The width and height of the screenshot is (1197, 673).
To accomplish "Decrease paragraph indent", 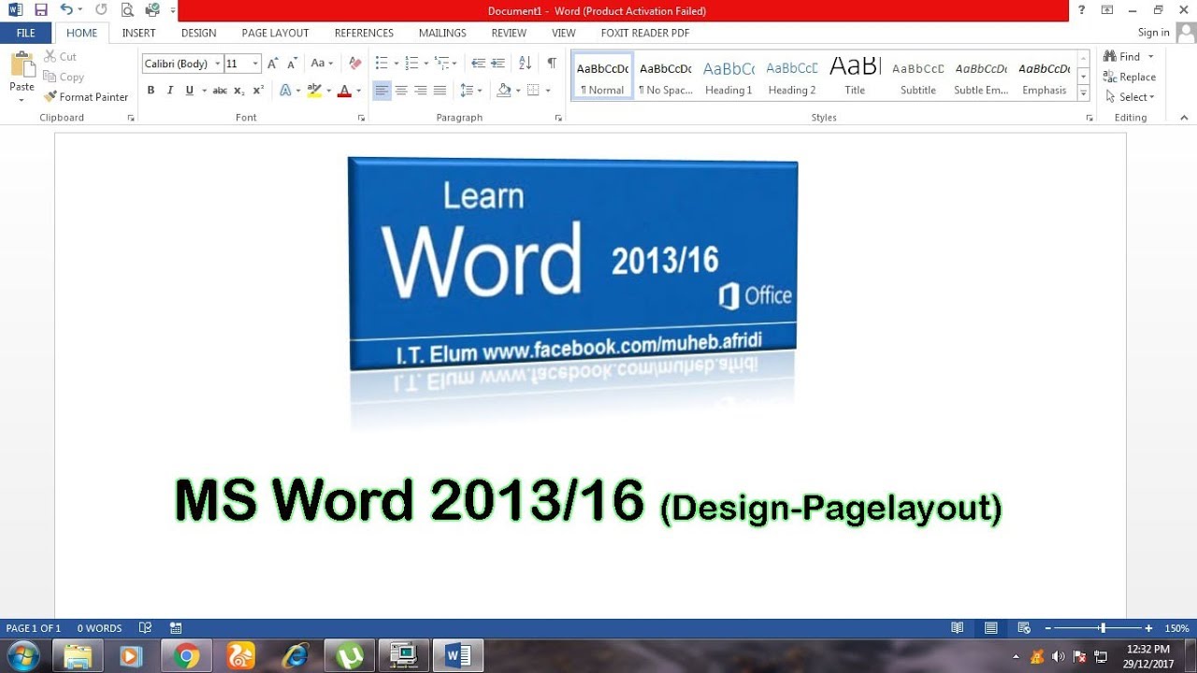I will point(478,64).
